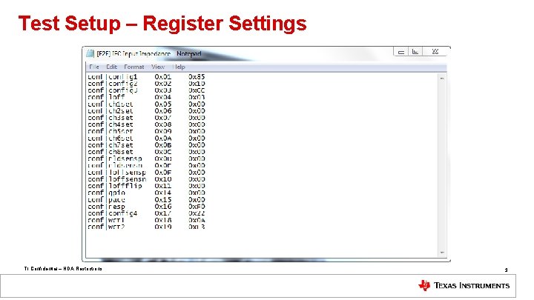Click the gpio register name
The width and height of the screenshot is (534, 300).
116,193
